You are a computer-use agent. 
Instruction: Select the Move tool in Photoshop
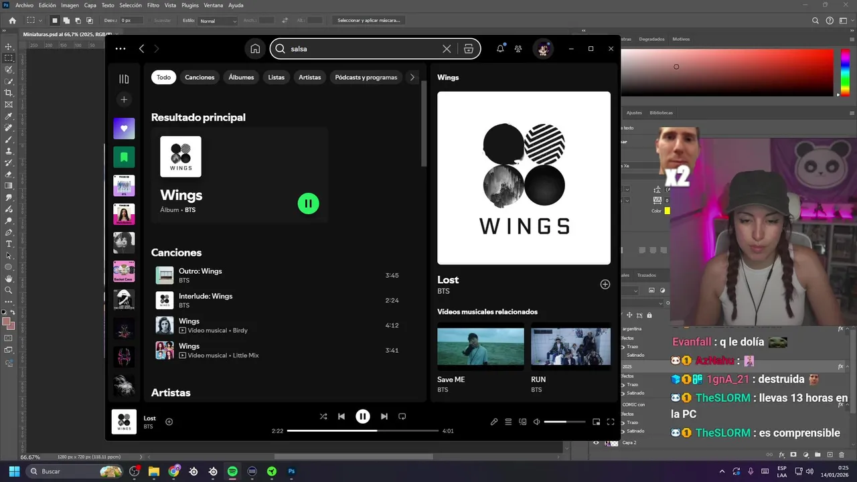(9, 46)
